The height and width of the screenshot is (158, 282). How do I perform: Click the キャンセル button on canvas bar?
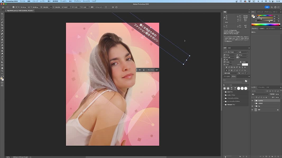[151, 70]
